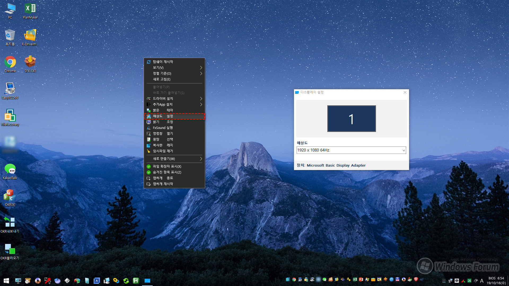Viewport: 509px width, 286px height.
Task: Select the OKR불러오기 desktop icon
Action: [x=10, y=252]
